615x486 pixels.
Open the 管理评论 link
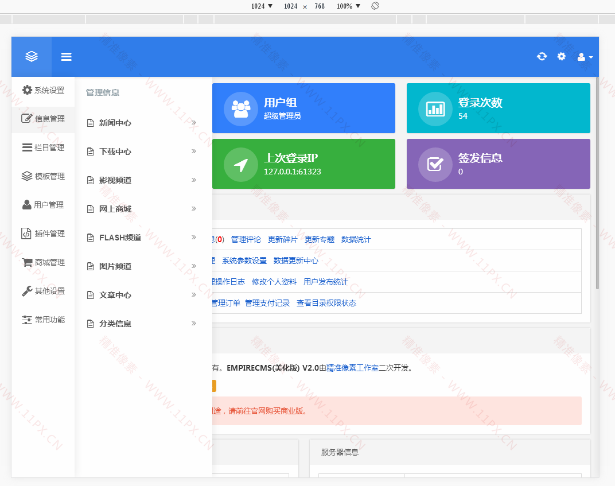(x=246, y=239)
